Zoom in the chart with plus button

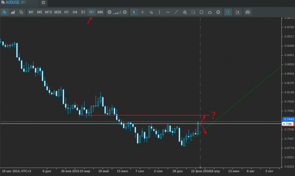[x=125, y=12]
